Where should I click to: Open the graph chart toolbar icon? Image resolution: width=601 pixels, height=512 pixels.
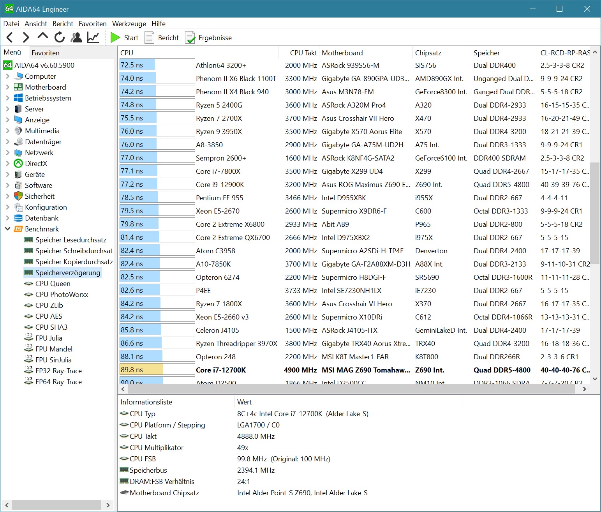[x=93, y=37]
